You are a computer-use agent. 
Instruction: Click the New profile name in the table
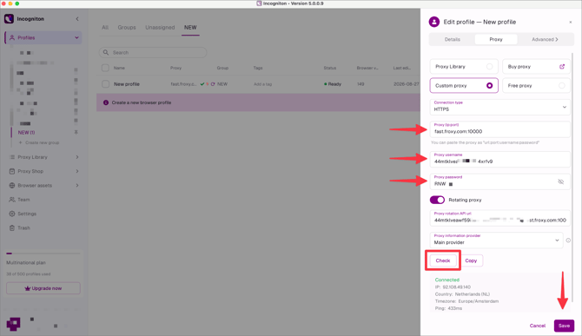[x=127, y=84]
